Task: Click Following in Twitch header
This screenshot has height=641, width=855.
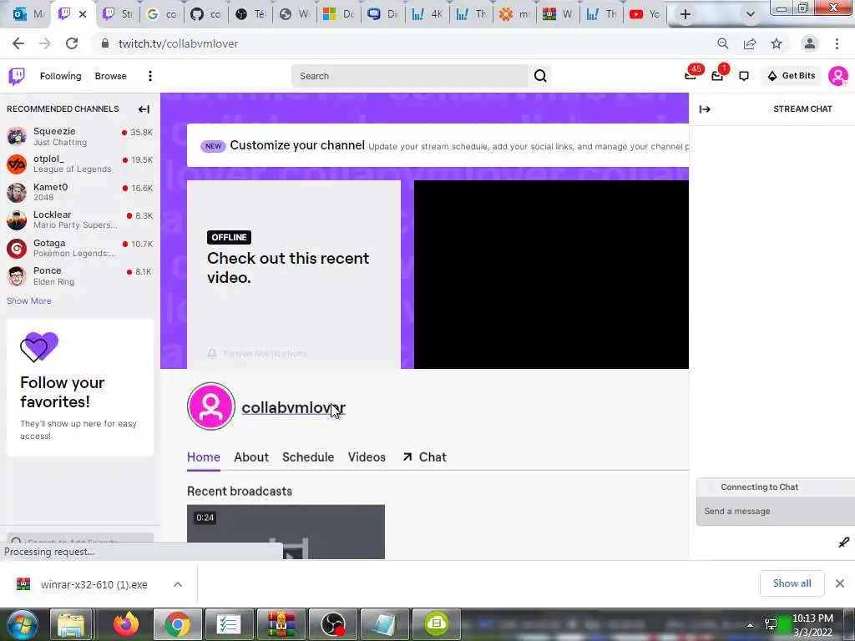Action: tap(60, 76)
